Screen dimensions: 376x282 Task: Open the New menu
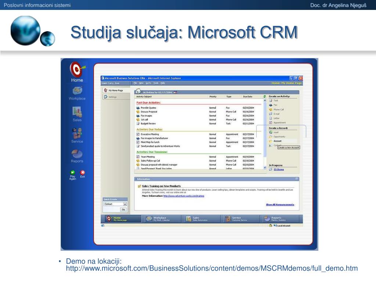141,83
